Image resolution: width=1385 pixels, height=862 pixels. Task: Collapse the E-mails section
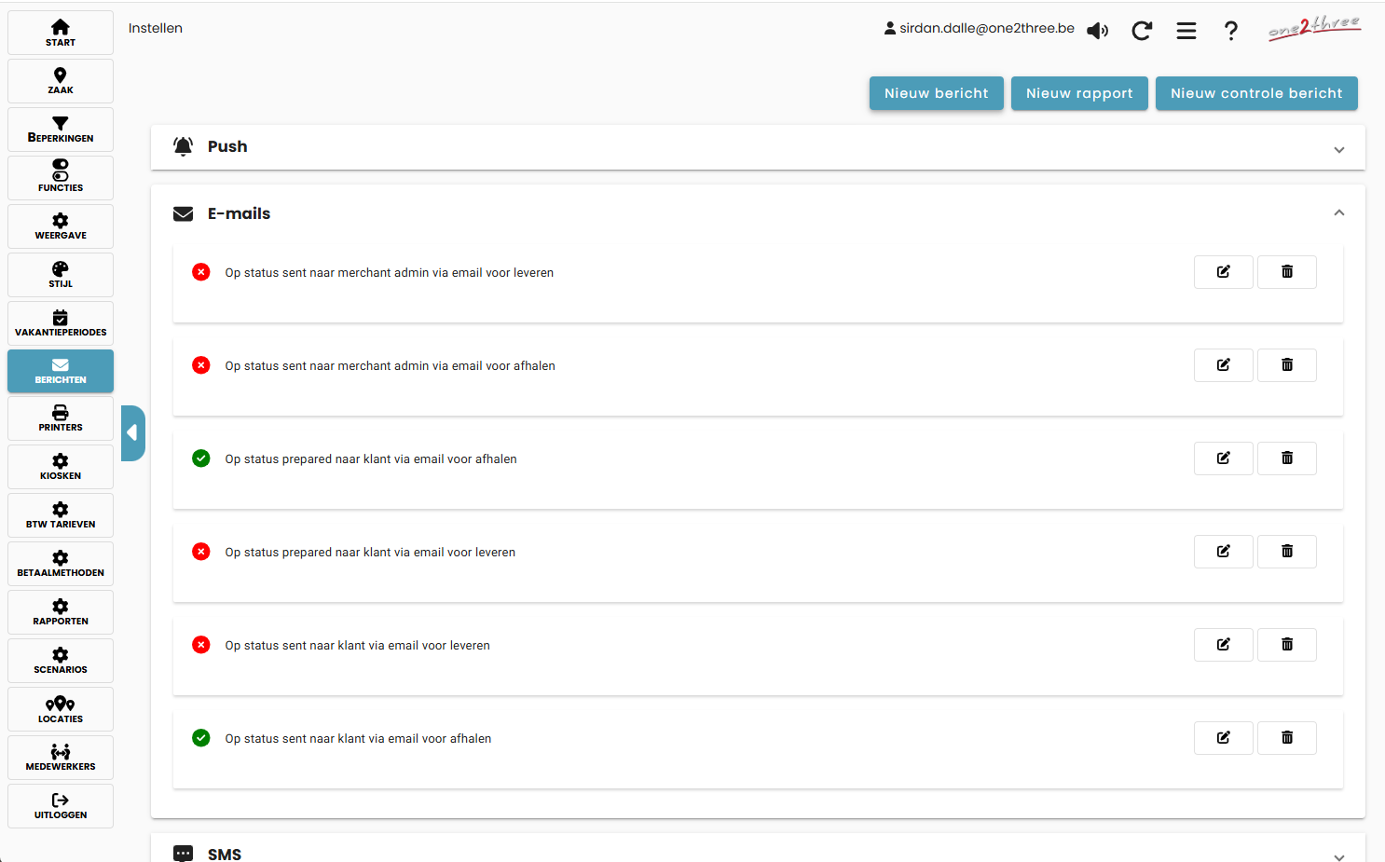1338,213
